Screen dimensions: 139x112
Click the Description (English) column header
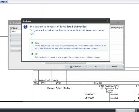pos(117,28)
